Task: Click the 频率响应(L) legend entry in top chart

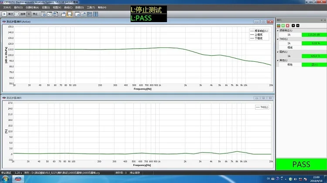Action: click(259, 31)
